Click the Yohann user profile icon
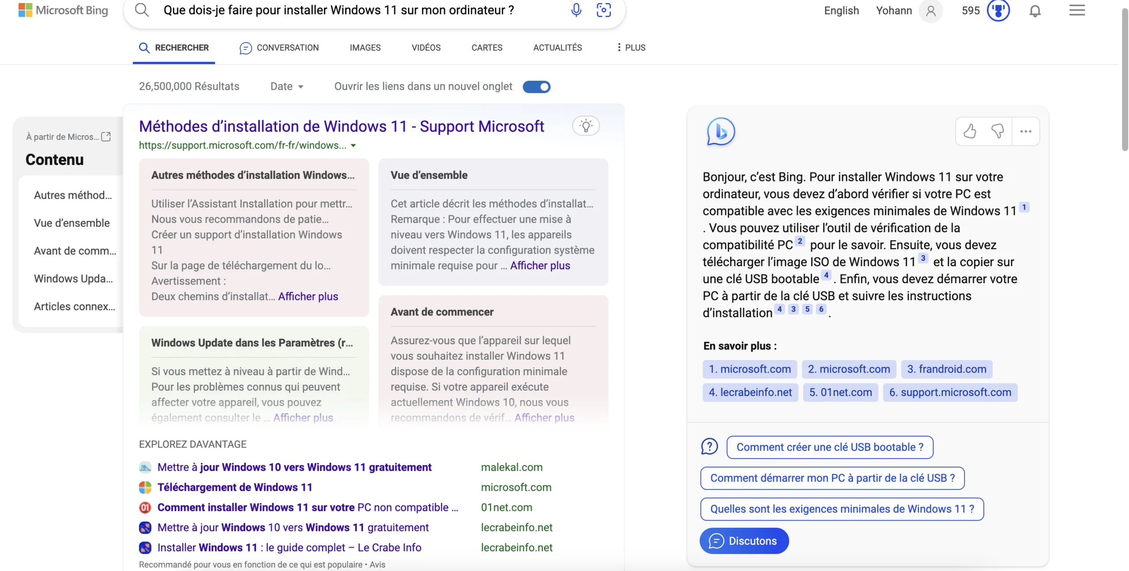This screenshot has height=571, width=1129. (x=931, y=11)
